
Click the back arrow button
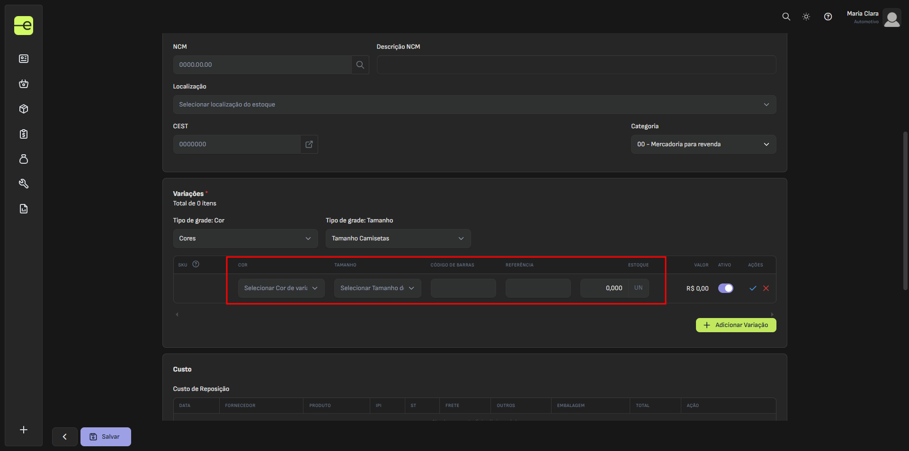point(65,437)
